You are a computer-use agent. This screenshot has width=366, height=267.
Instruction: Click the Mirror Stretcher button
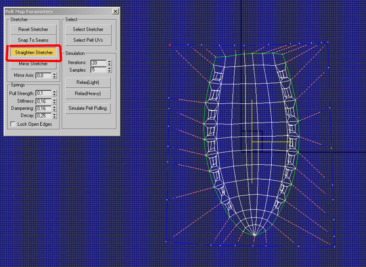(33, 64)
